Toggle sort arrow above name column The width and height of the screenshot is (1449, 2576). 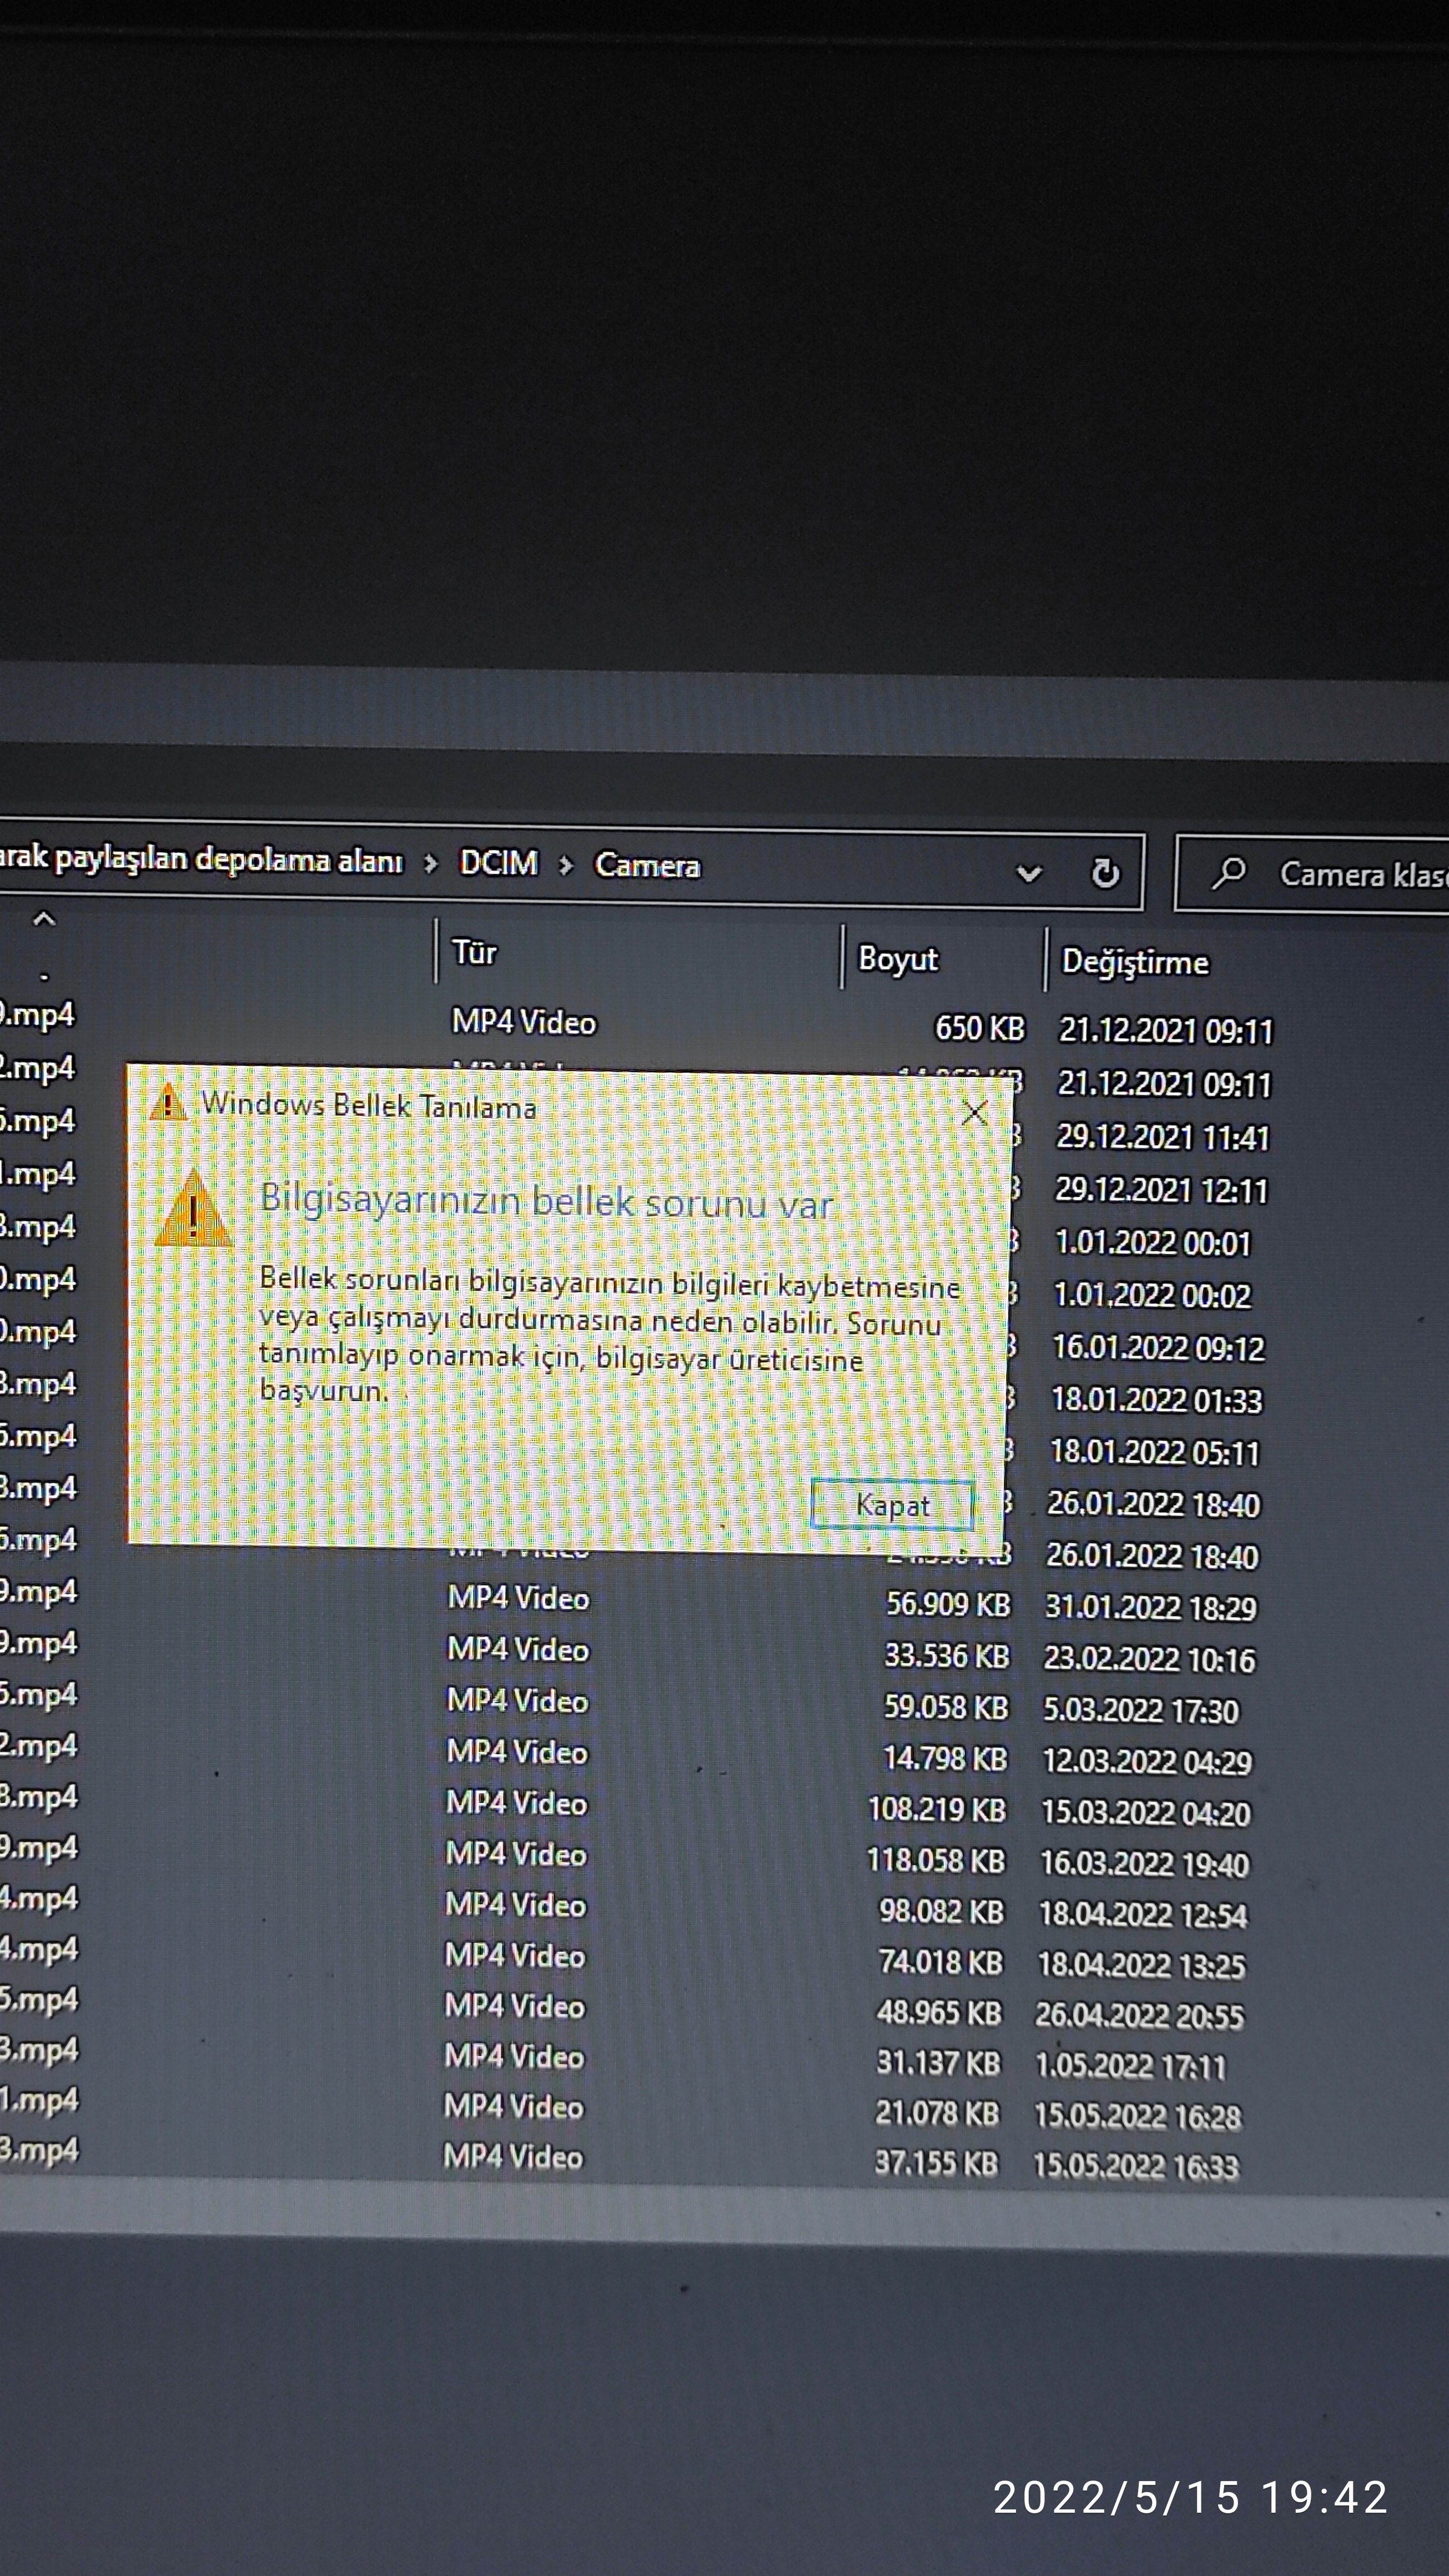(44, 918)
